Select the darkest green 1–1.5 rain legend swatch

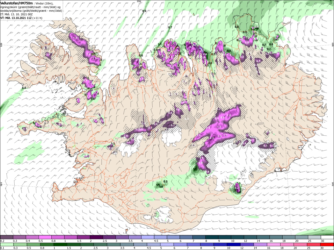click(x=60, y=245)
